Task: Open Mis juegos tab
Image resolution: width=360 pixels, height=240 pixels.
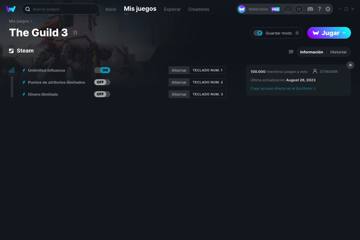Action: (x=140, y=9)
